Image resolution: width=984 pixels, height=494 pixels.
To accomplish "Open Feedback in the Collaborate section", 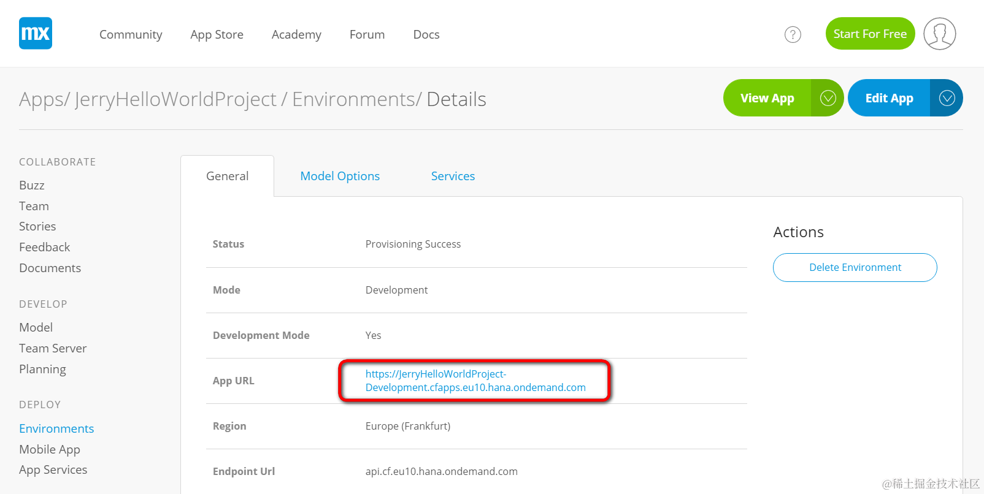I will pos(44,247).
